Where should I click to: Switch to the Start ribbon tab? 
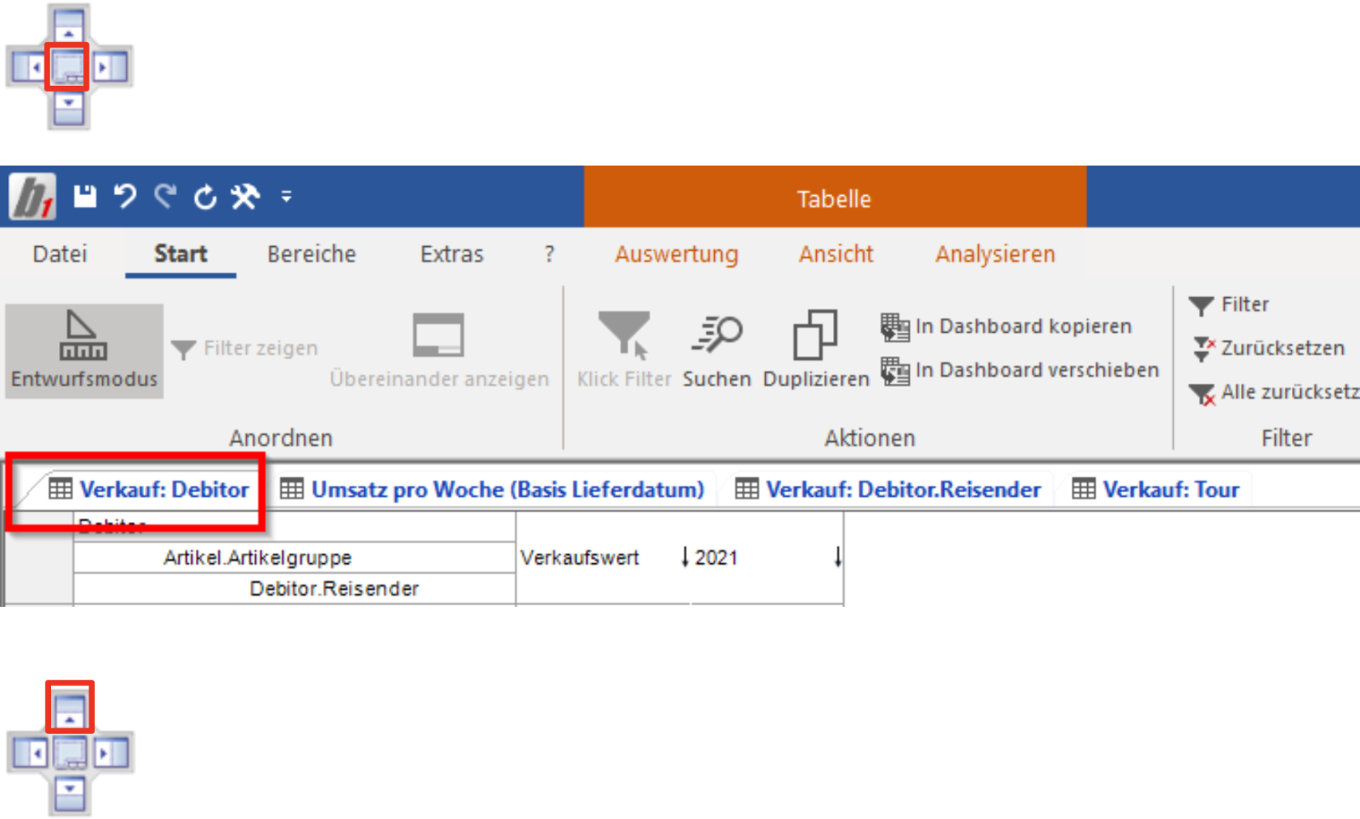[x=181, y=254]
